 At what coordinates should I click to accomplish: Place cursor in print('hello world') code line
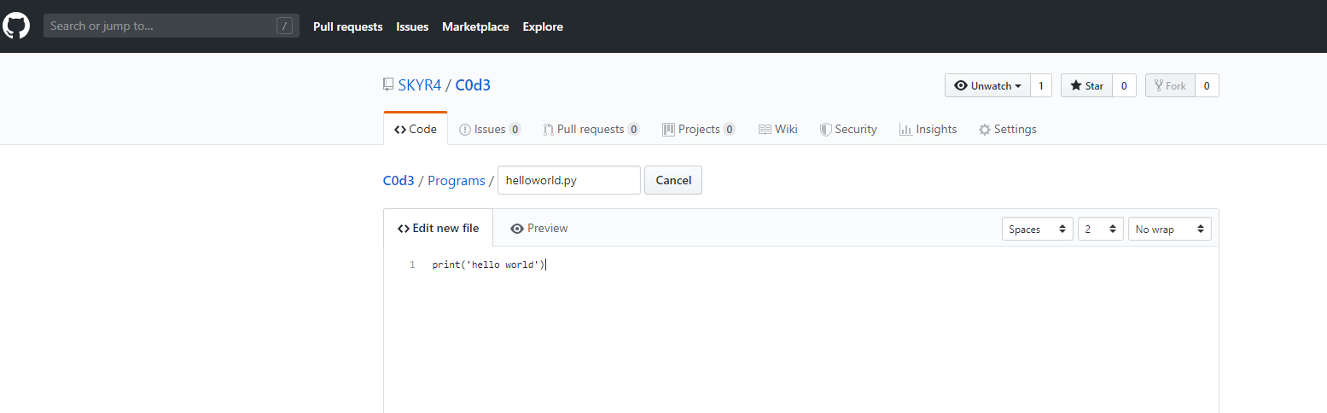coord(488,265)
